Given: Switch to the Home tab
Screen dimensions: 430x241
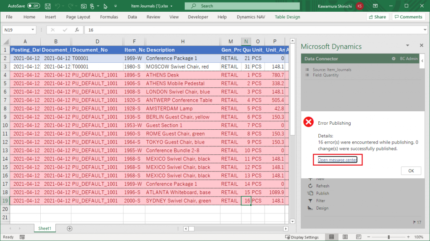Looking at the screenshot, I should click(29, 17).
